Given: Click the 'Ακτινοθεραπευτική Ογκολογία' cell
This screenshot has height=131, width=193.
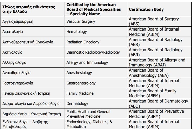Looking at the screenshot, I should pyautogui.click(x=28, y=42).
